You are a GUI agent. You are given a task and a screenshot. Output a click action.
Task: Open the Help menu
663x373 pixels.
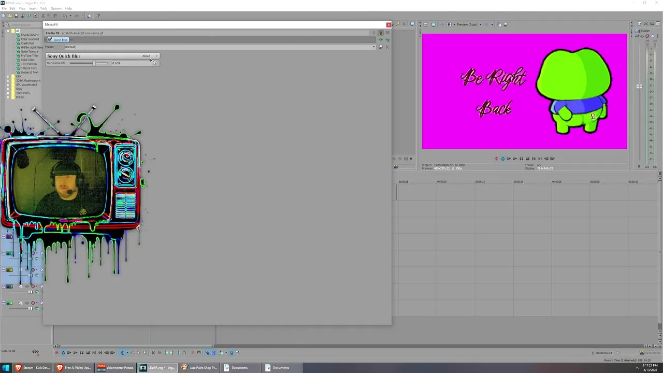68,8
